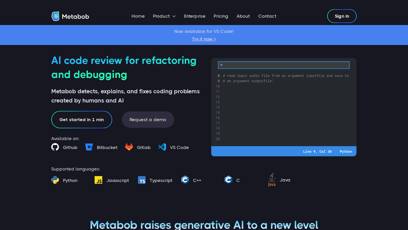This screenshot has width=408, height=230.
Task: Click line number 20 in editor
Action: pos(218,139)
